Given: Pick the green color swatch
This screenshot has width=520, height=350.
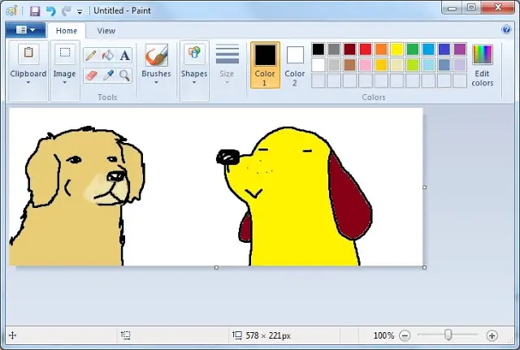Looking at the screenshot, I should pos(413,50).
